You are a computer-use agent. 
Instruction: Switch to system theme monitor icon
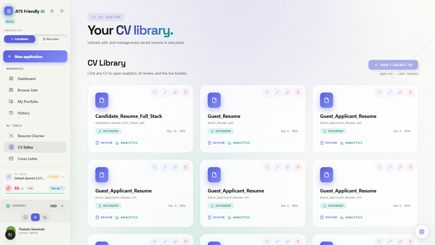click(25, 217)
